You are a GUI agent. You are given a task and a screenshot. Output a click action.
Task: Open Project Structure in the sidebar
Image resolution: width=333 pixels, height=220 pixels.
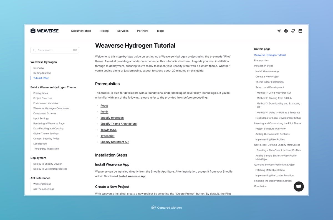click(x=43, y=98)
